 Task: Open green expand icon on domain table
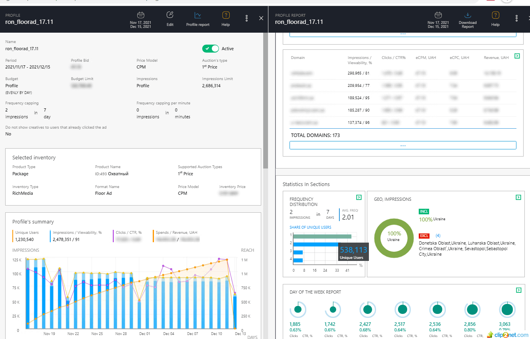pyautogui.click(x=517, y=56)
